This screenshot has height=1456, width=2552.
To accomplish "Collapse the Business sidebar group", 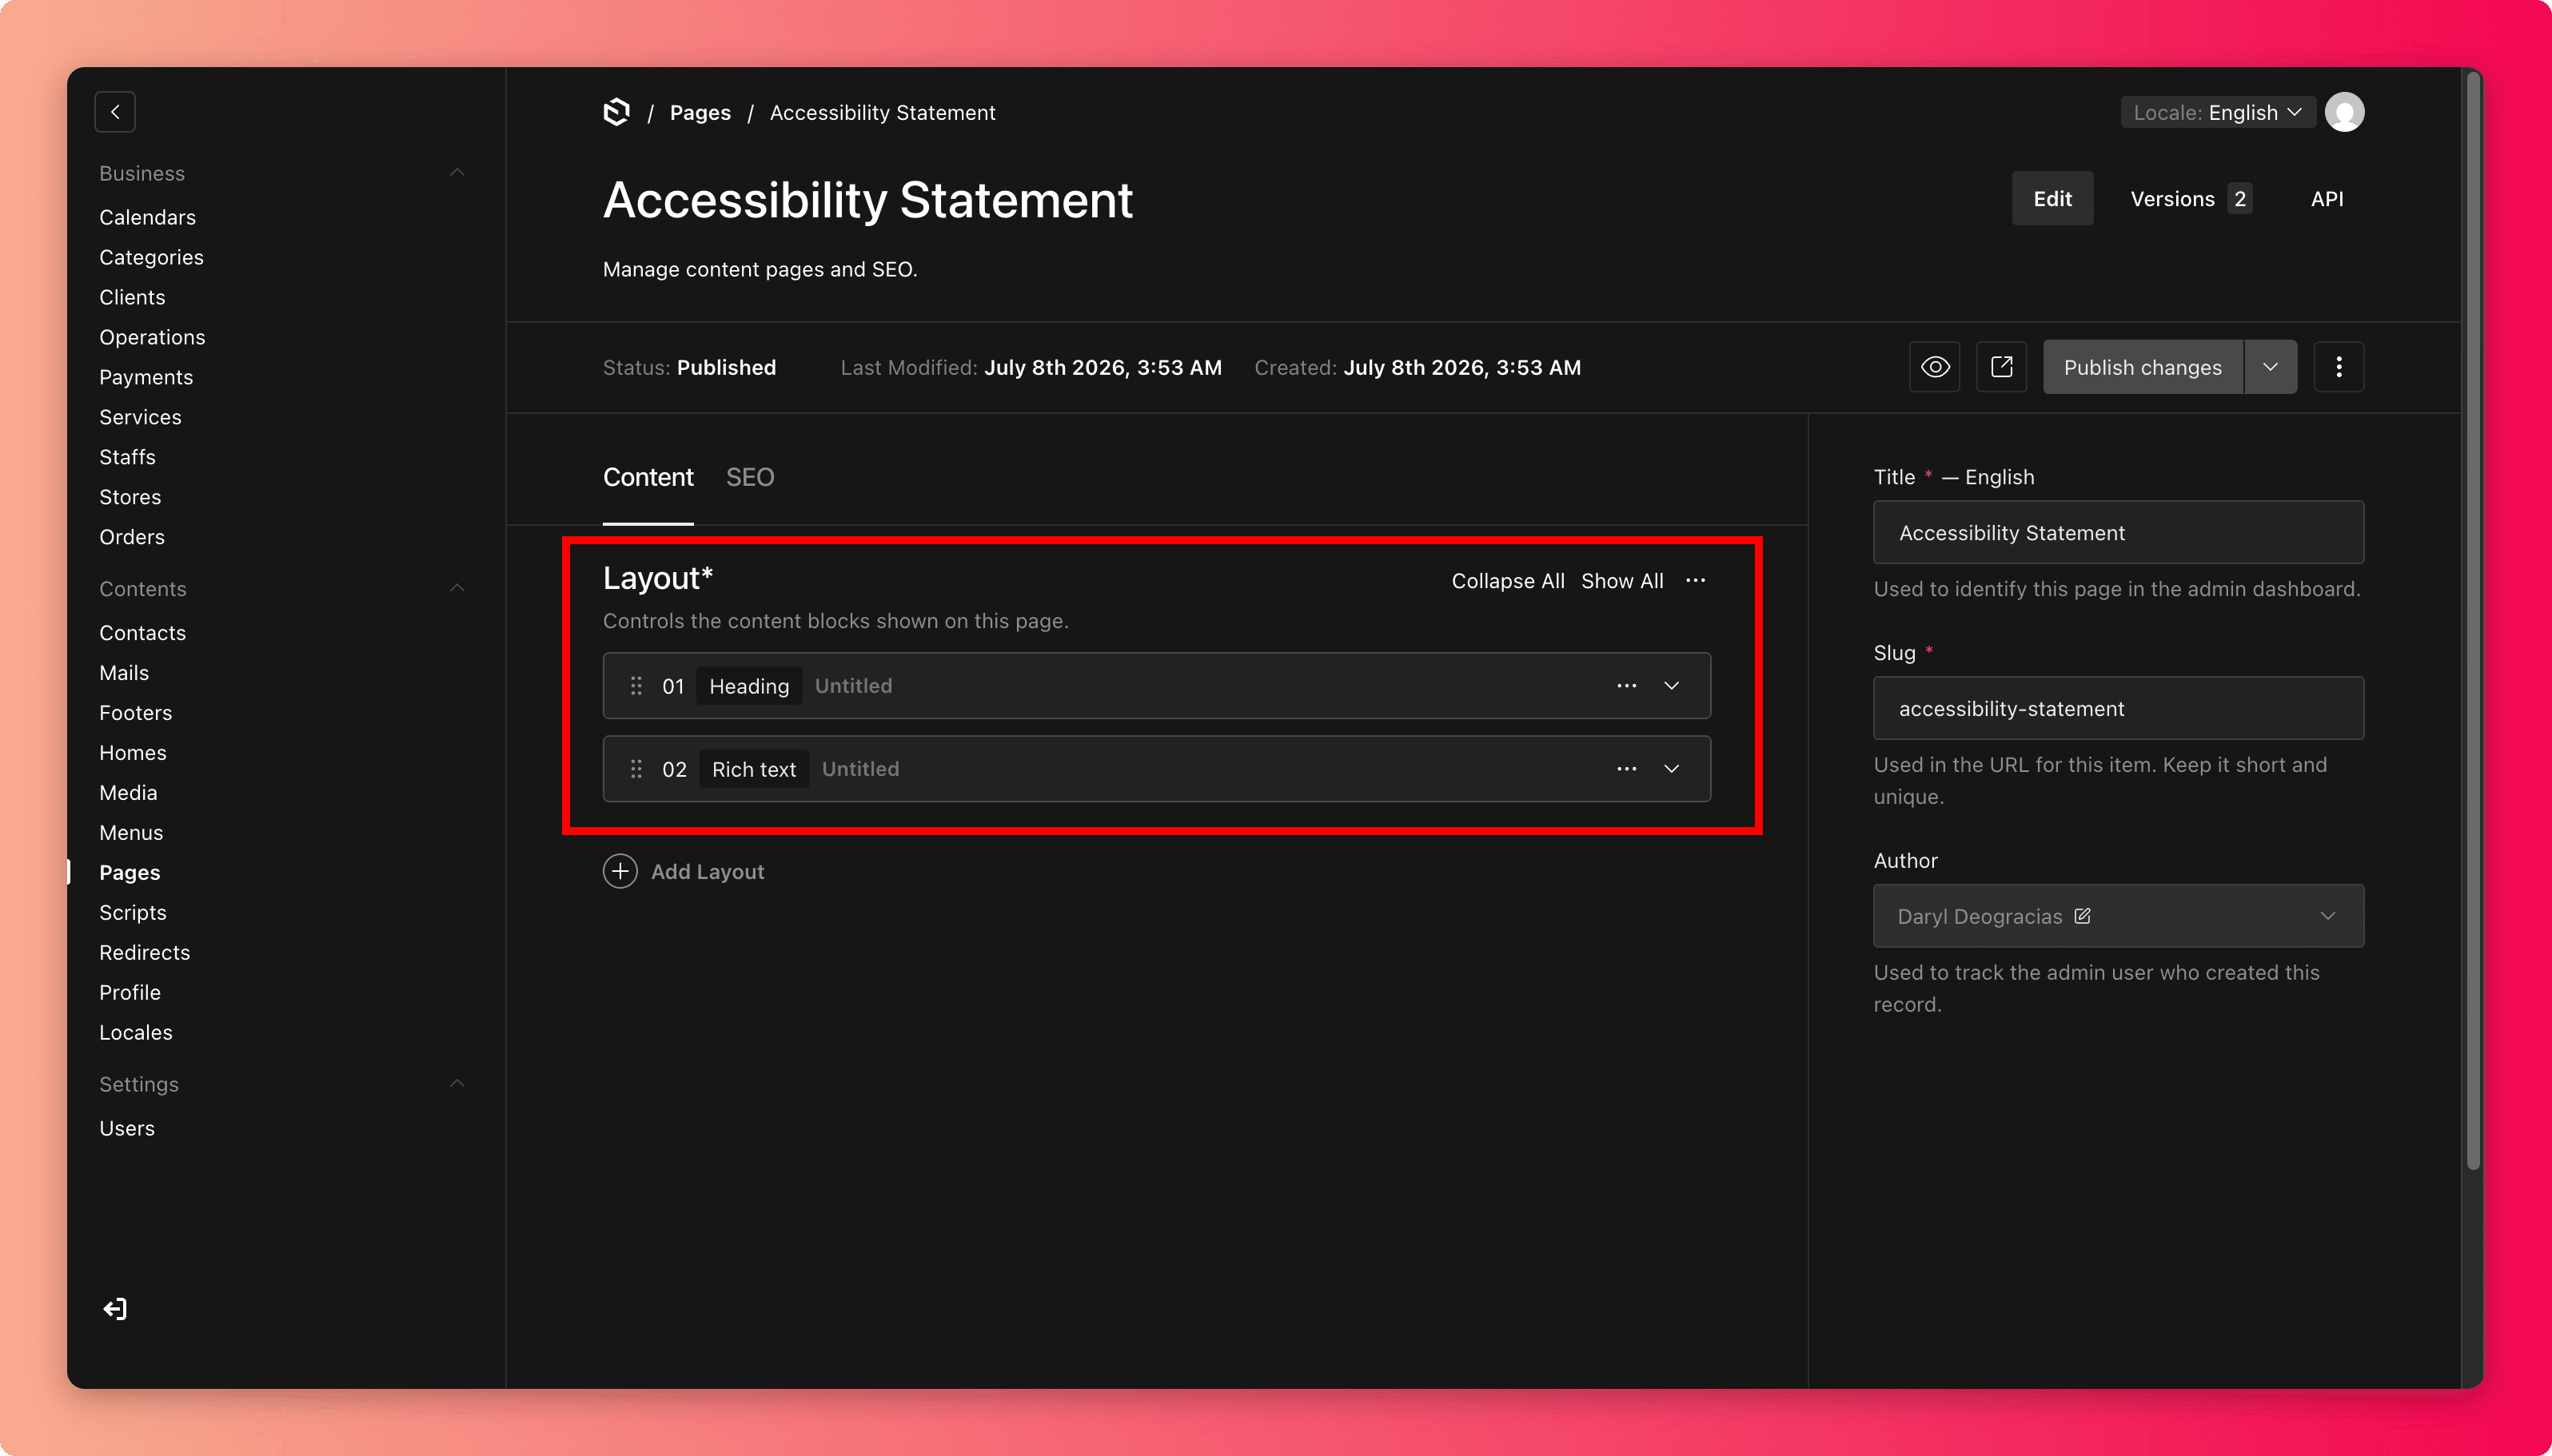I will 457,173.
